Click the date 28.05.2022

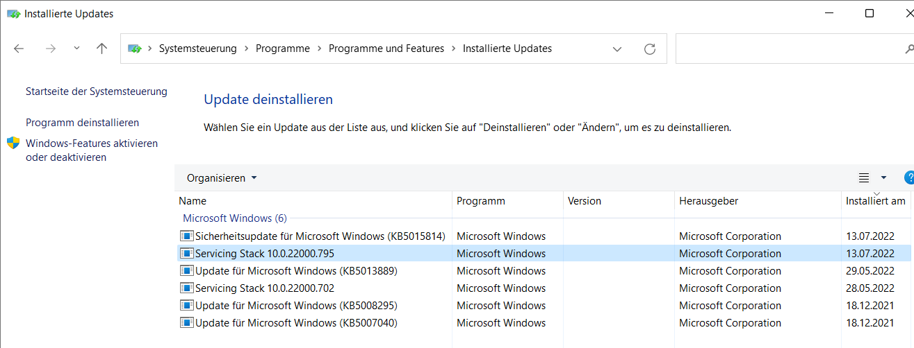click(870, 288)
